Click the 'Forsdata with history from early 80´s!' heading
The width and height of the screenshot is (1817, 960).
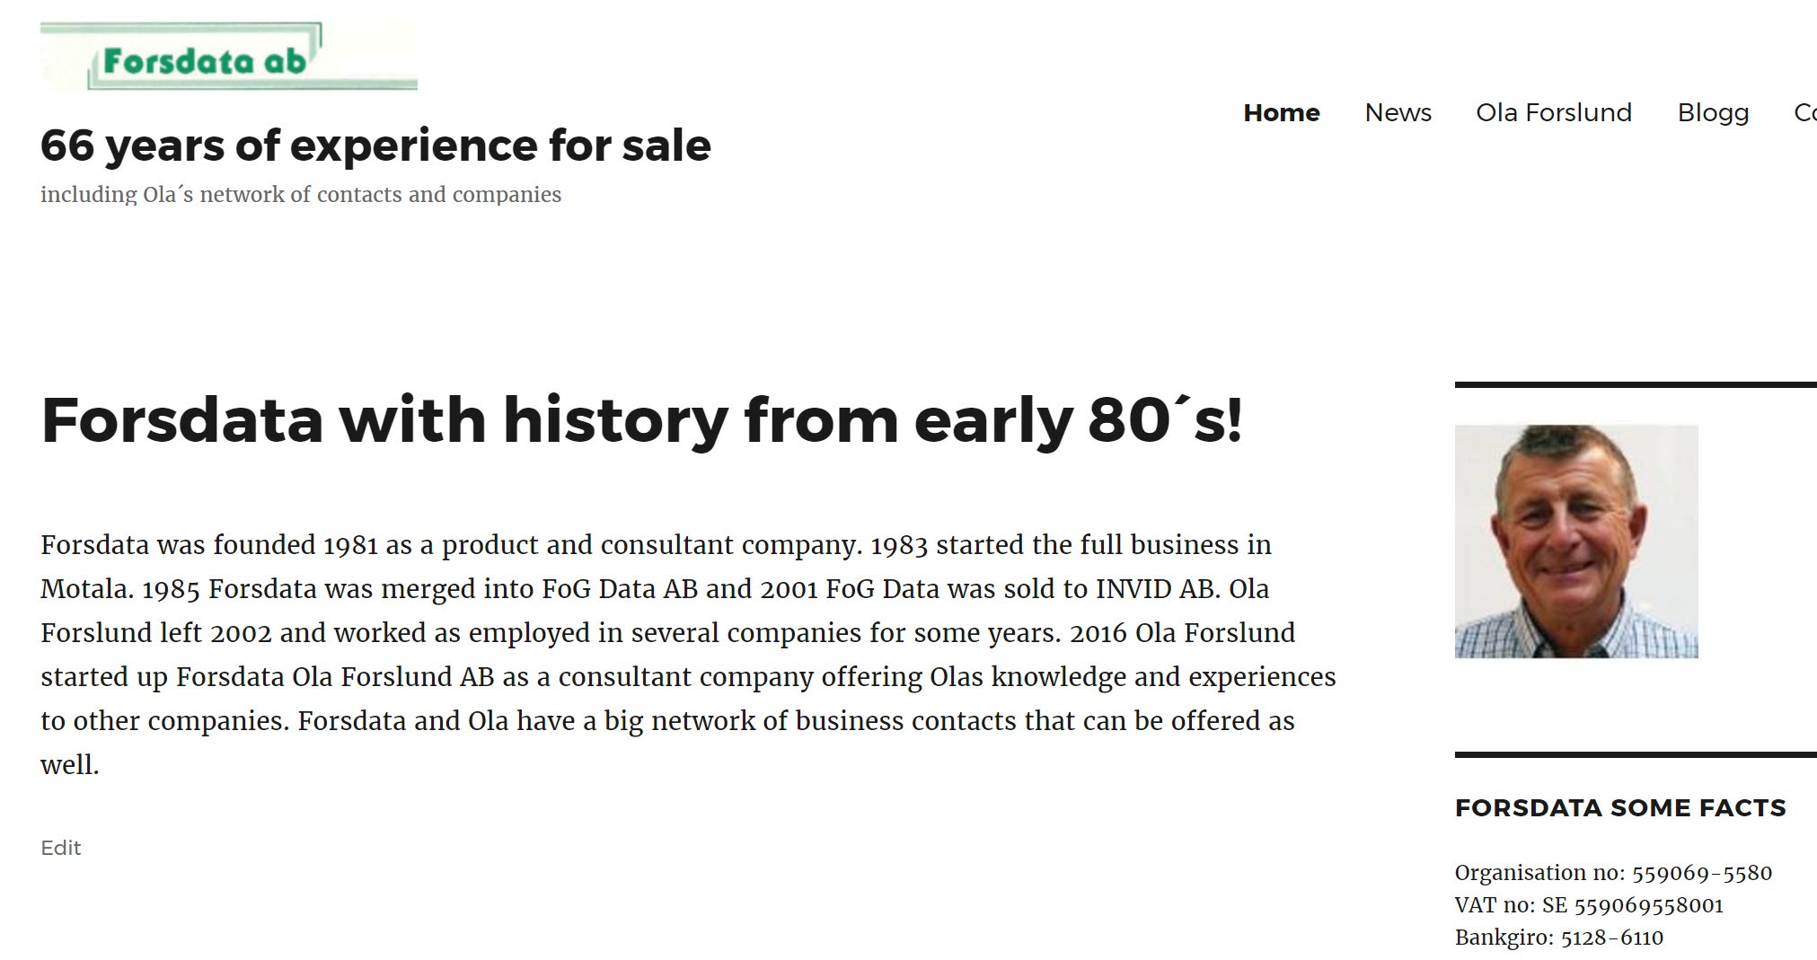[x=641, y=419]
